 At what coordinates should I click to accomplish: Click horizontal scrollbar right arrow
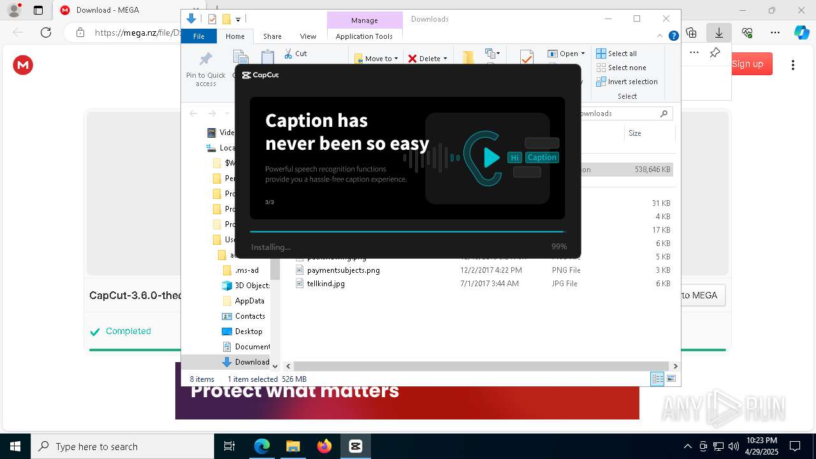[675, 366]
